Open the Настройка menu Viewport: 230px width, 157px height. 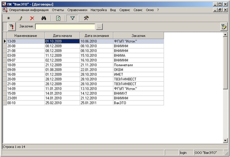tap(98, 10)
